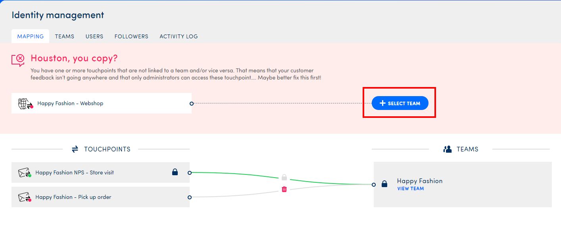Click the lock icon beside Happy Fashion team
Image resolution: width=561 pixels, height=248 pixels.
pyautogui.click(x=384, y=184)
